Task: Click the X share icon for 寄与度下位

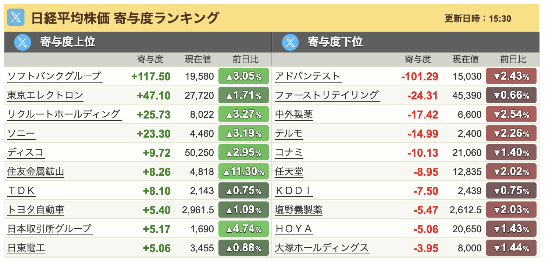Action: click(290, 43)
